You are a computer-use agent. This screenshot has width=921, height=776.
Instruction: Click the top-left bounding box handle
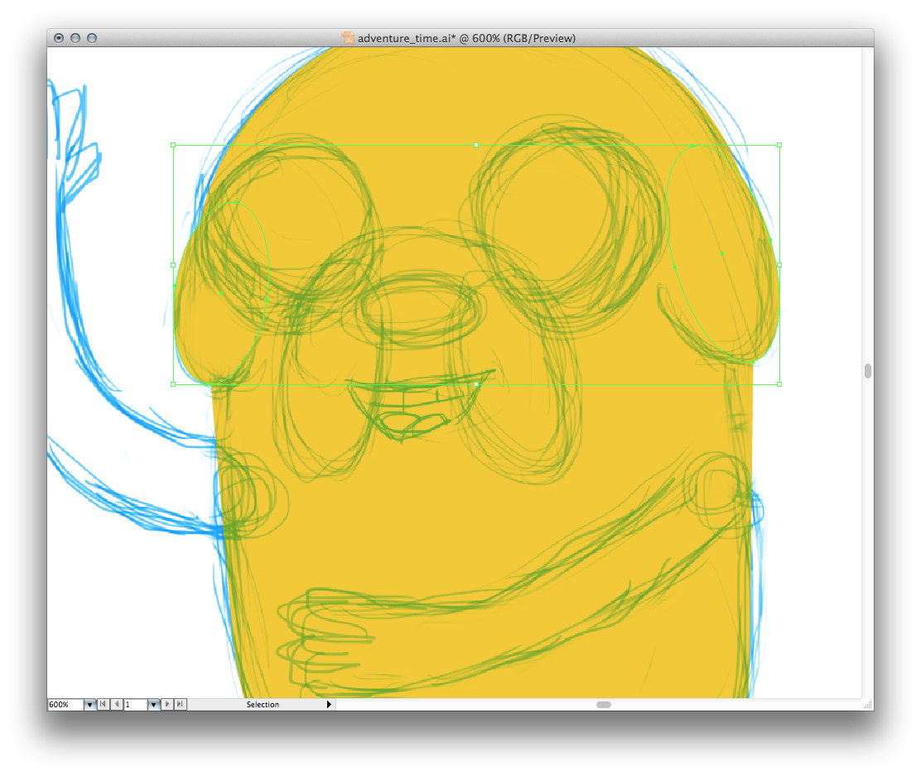click(x=173, y=145)
